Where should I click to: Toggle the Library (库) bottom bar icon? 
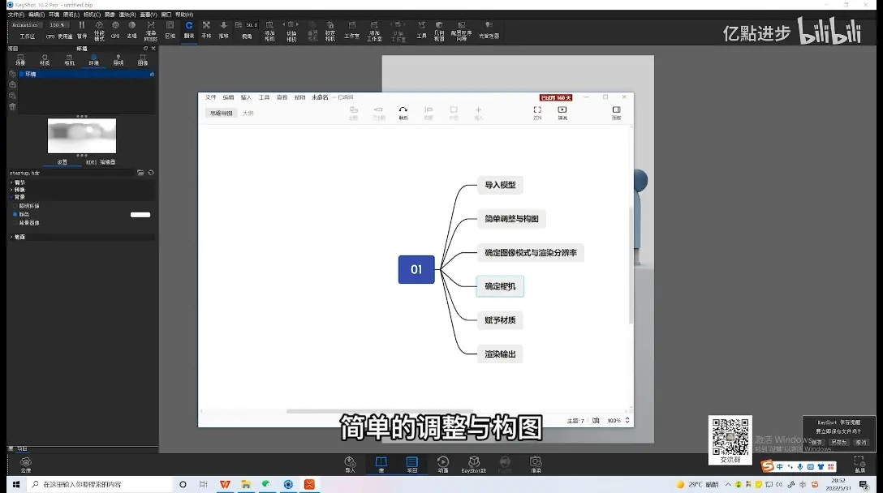coord(381,465)
